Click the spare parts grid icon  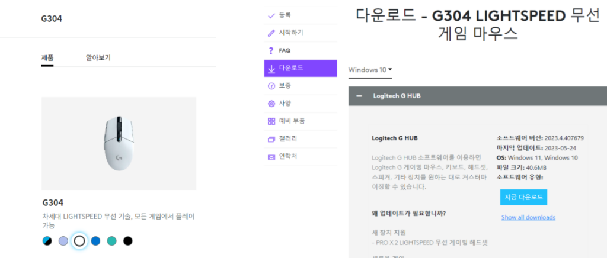pos(271,121)
